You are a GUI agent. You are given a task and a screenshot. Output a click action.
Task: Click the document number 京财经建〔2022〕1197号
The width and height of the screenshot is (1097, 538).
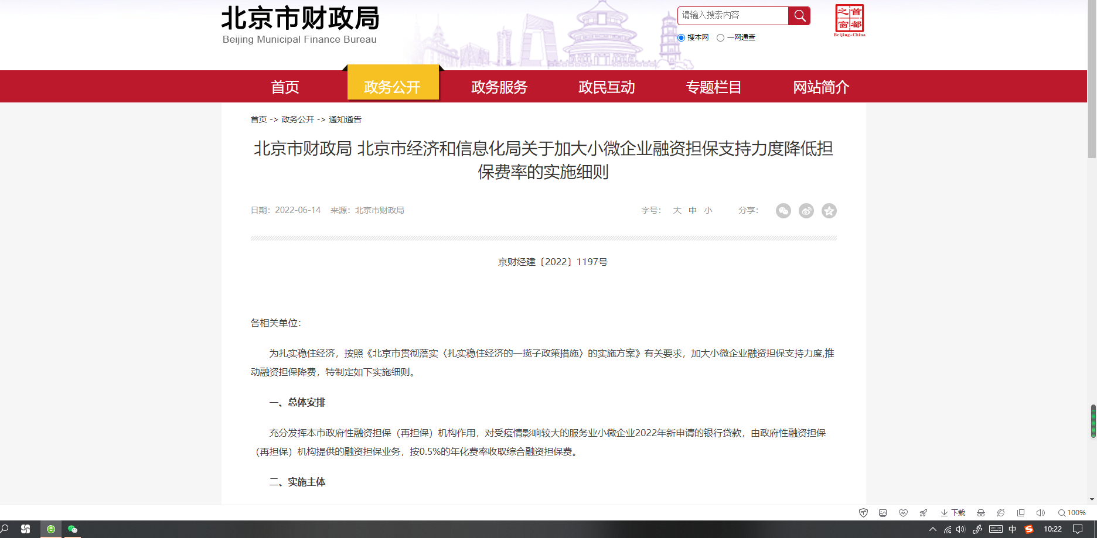tap(553, 262)
